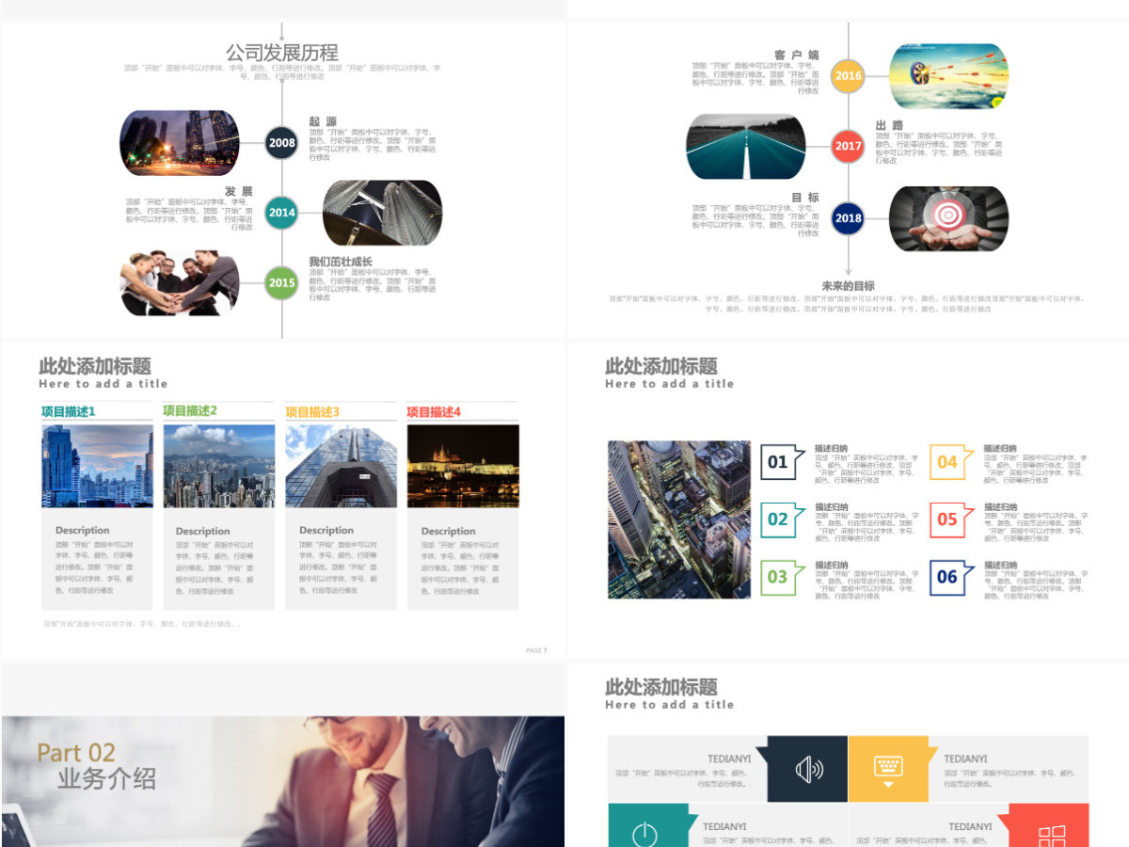Select the aerial city photo beside 01
The image size is (1129, 847).
tap(679, 519)
